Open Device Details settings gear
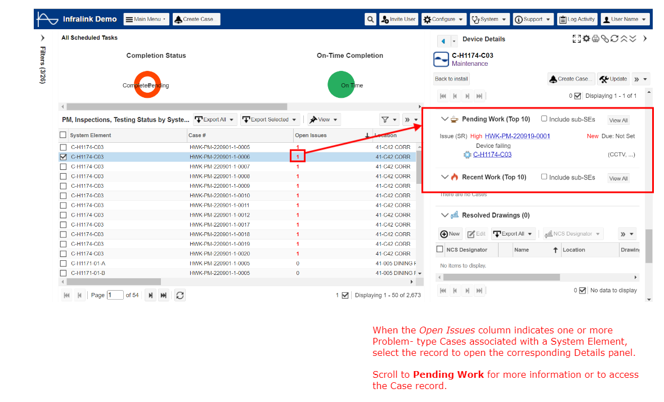The image size is (664, 402). [586, 39]
